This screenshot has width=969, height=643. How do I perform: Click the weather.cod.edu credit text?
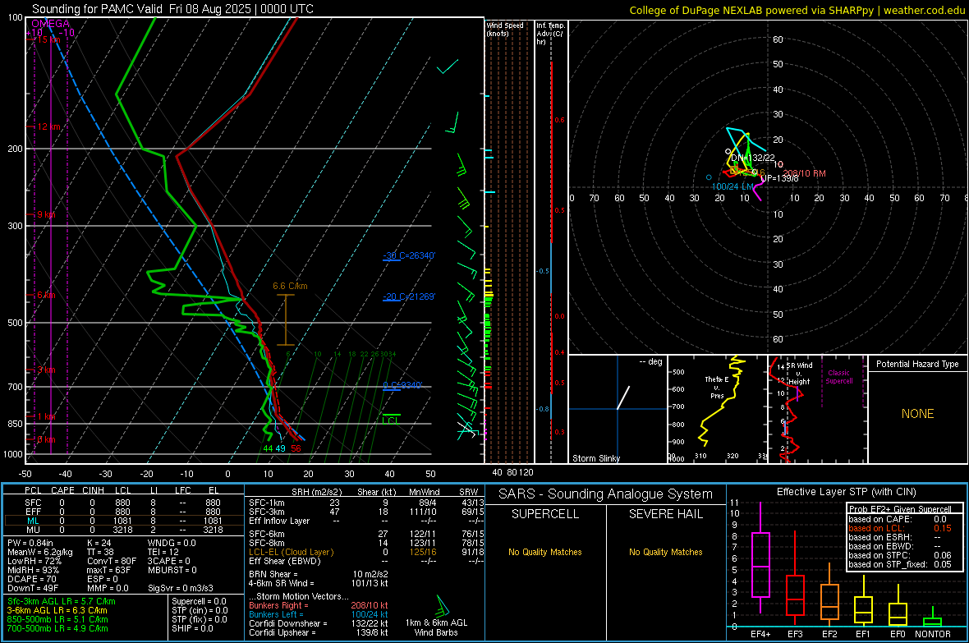pyautogui.click(x=924, y=10)
